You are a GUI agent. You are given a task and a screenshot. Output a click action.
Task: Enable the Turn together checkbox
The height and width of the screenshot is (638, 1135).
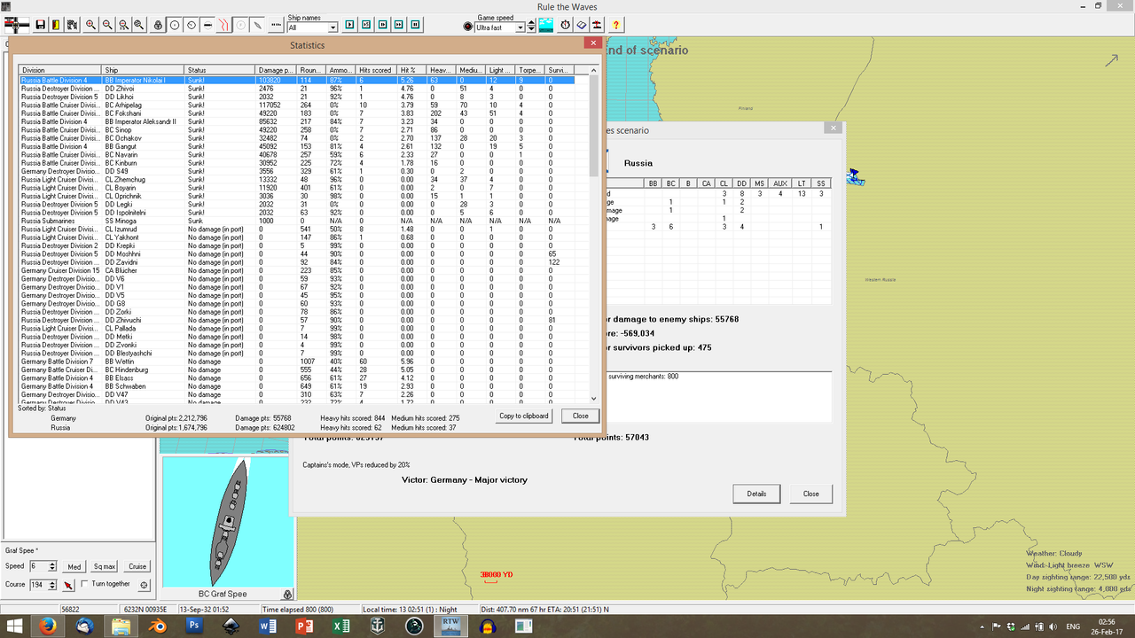pyautogui.click(x=84, y=583)
